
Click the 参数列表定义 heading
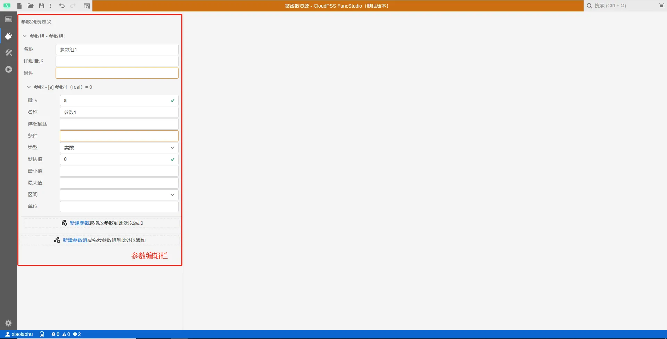36,22
